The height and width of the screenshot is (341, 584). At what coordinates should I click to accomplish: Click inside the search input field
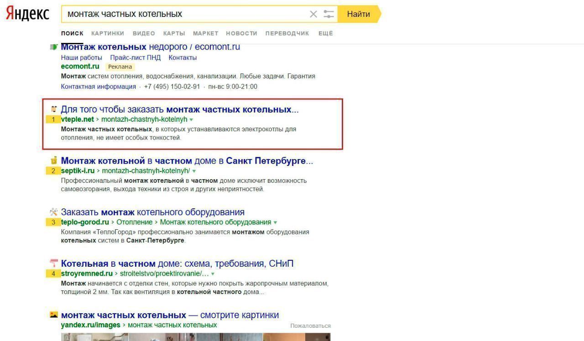(182, 14)
